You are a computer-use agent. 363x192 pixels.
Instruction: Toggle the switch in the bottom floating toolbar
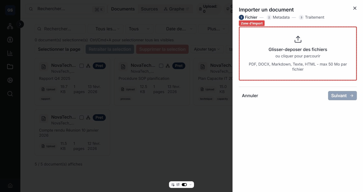point(184,185)
